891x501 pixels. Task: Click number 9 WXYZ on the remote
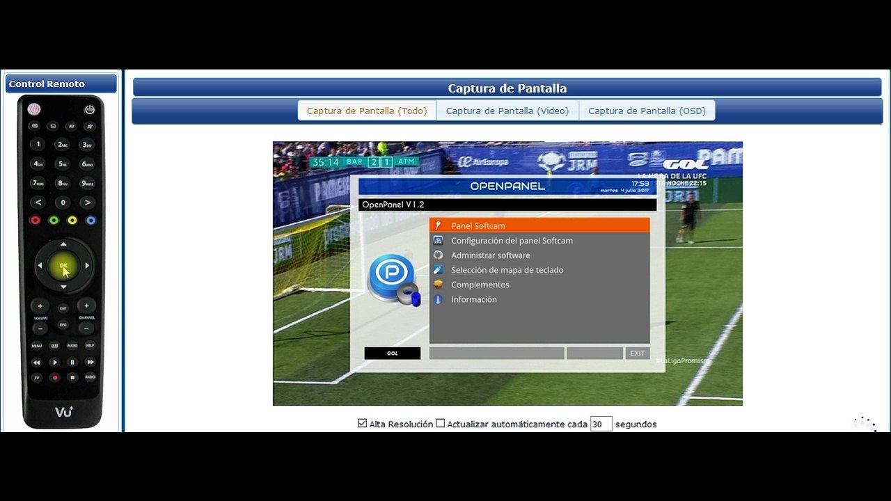click(87, 183)
